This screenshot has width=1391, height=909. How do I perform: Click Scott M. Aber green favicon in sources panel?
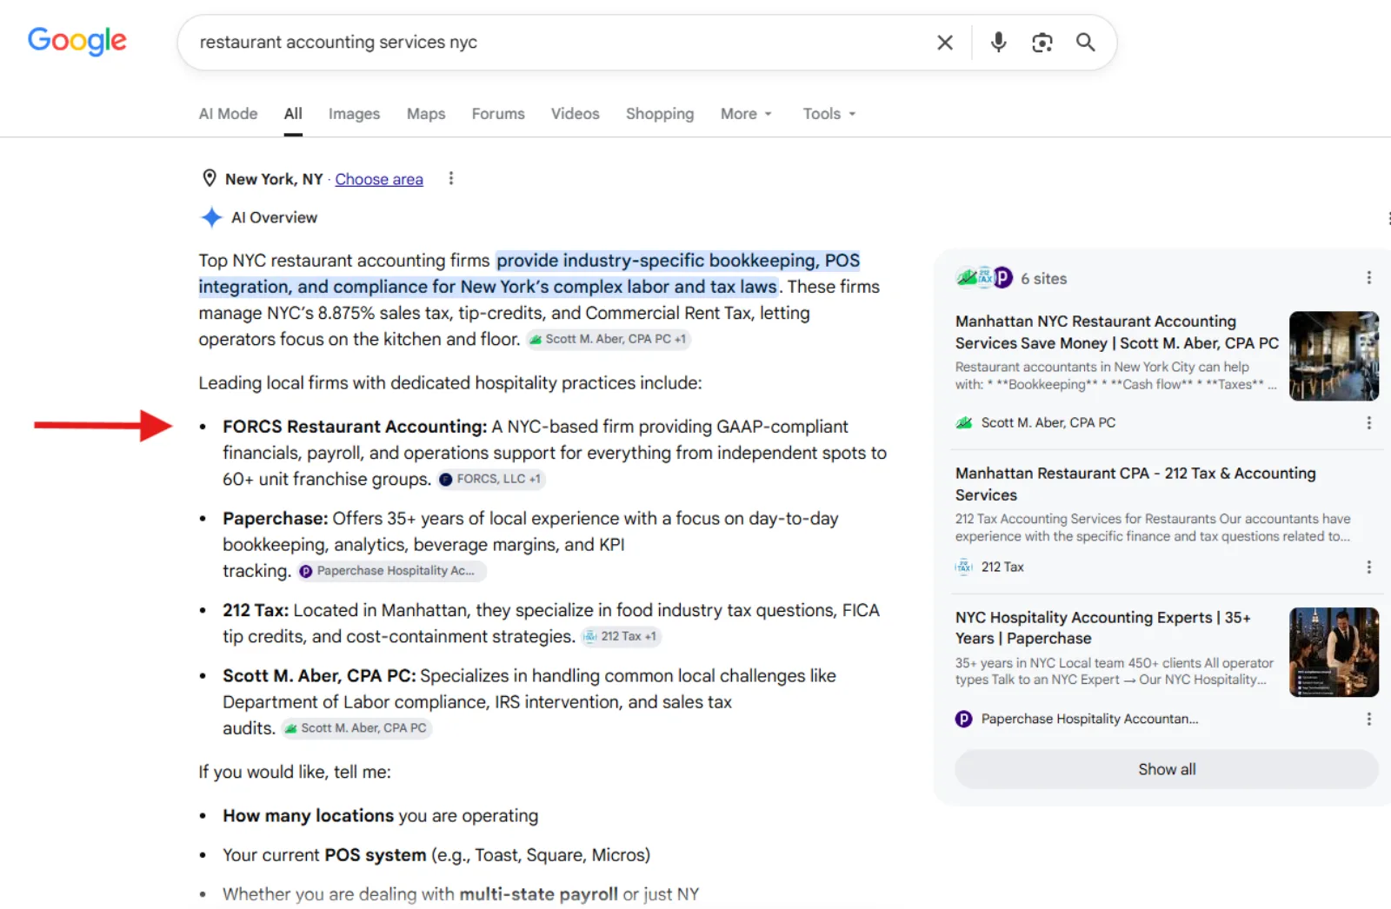tap(964, 422)
